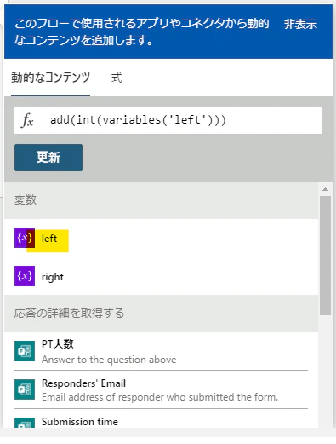Select the left variable from the list

coord(161,238)
